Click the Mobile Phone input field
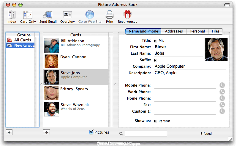Viewport: 237px width, 146px height. pyautogui.click(x=185, y=85)
